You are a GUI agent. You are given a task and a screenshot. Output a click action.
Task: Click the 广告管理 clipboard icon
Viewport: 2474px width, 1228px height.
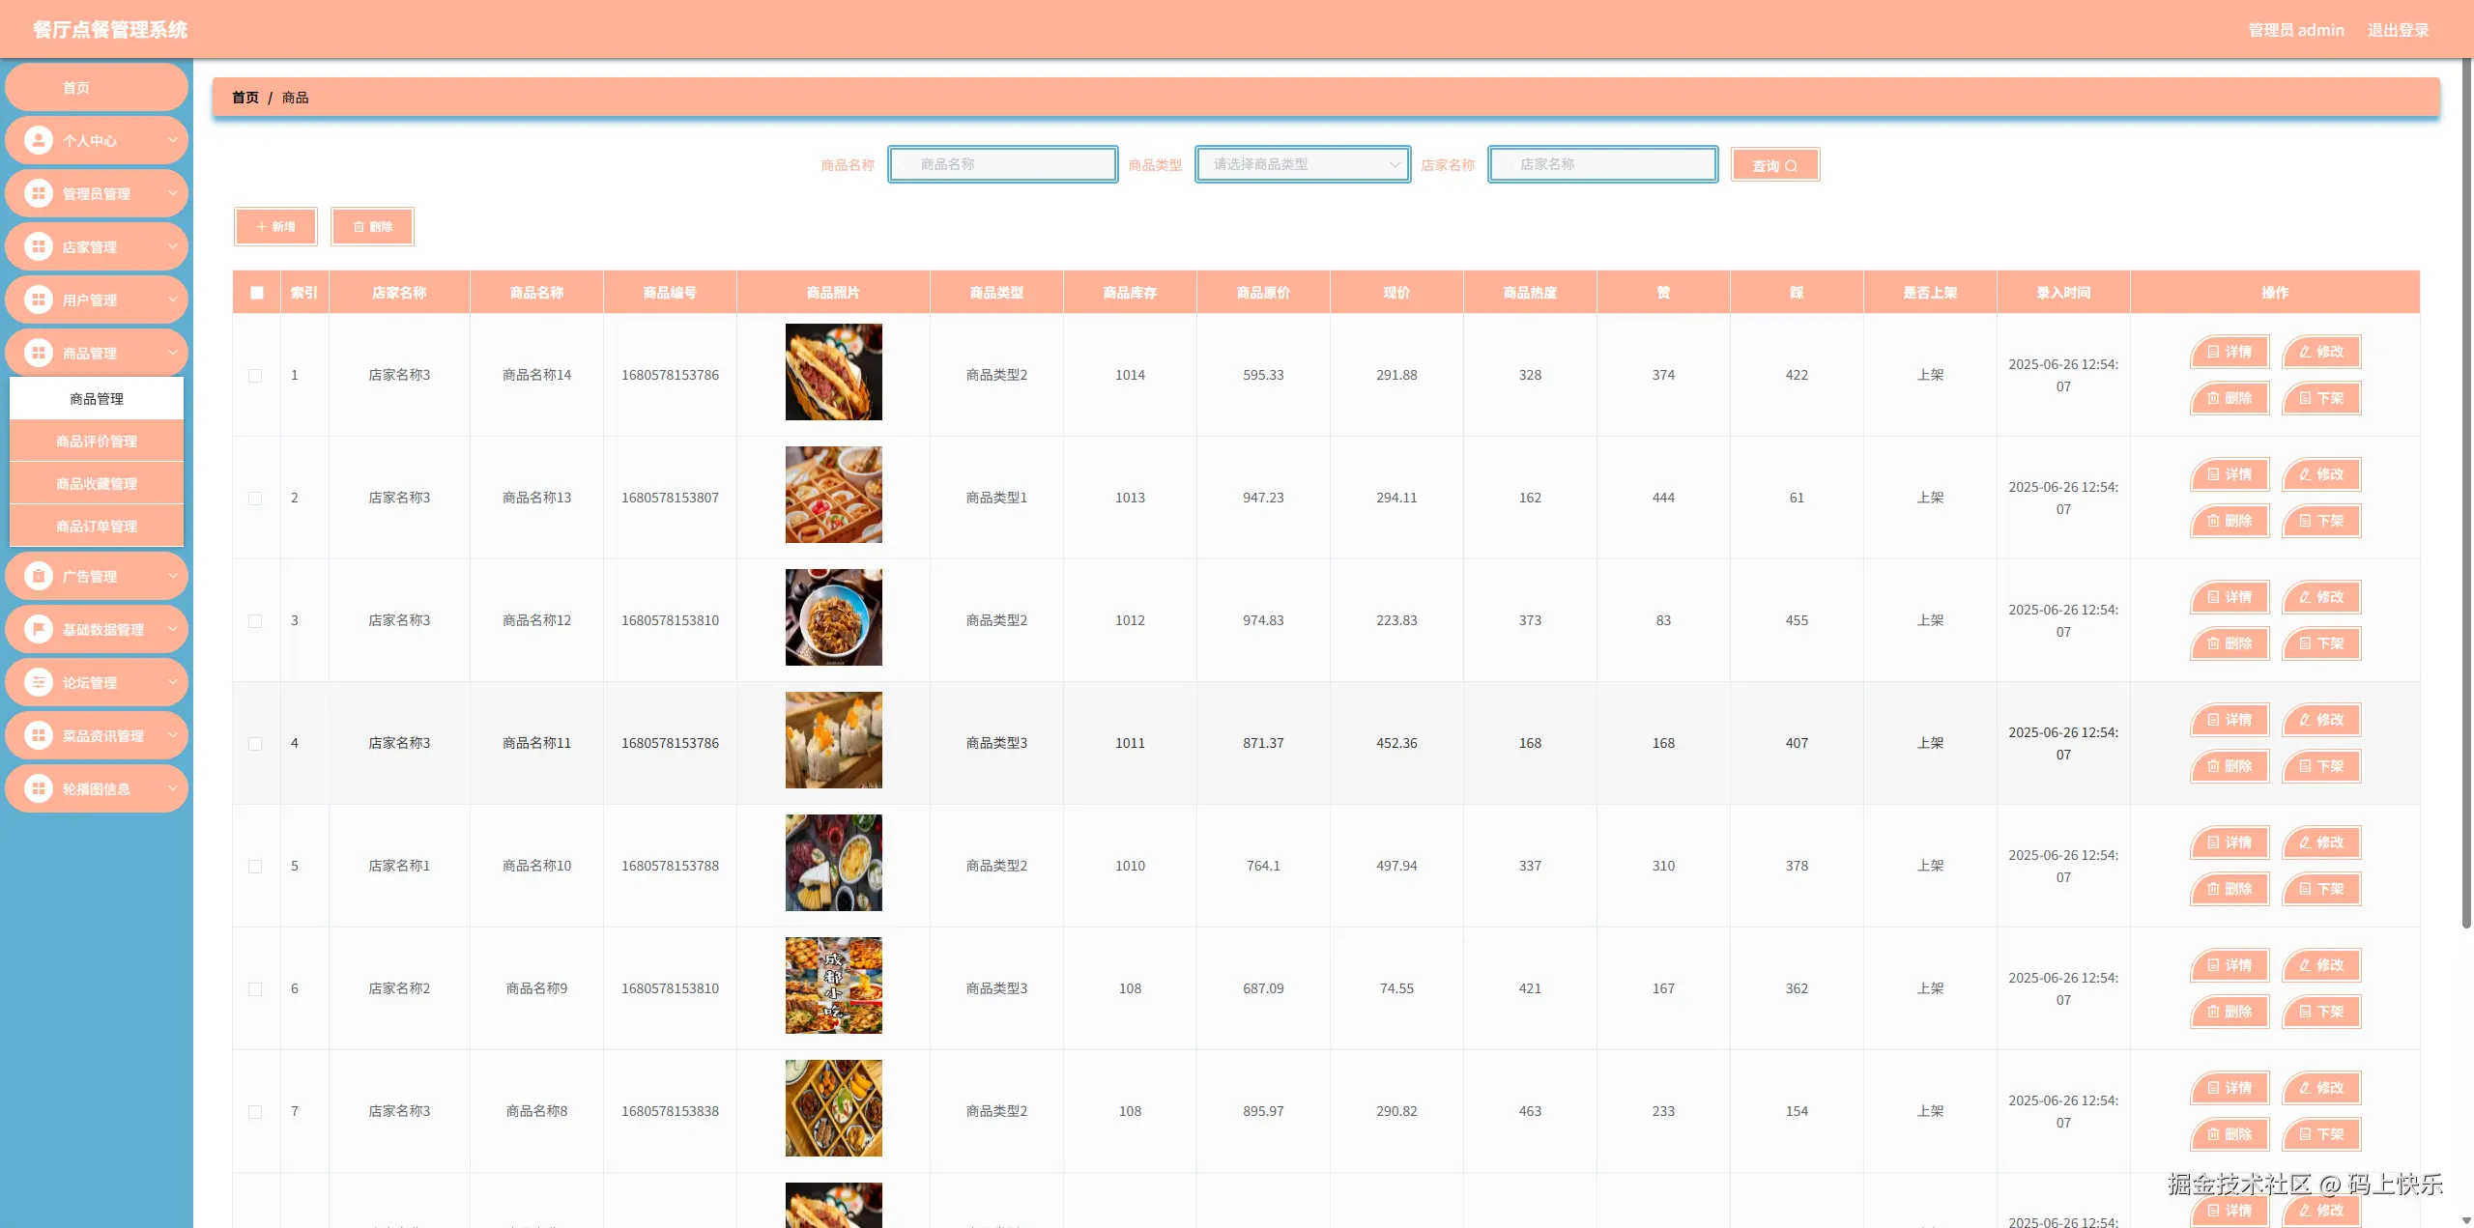pyautogui.click(x=39, y=577)
